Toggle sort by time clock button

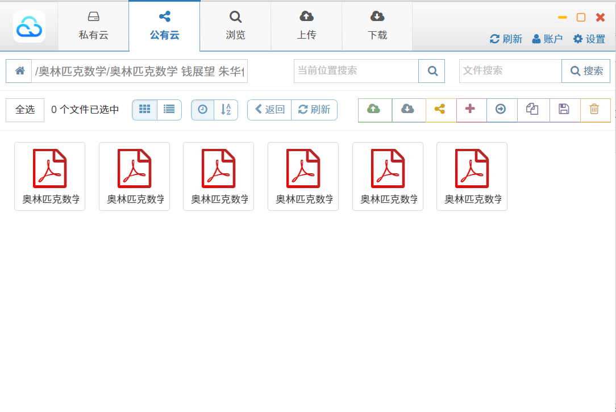203,110
